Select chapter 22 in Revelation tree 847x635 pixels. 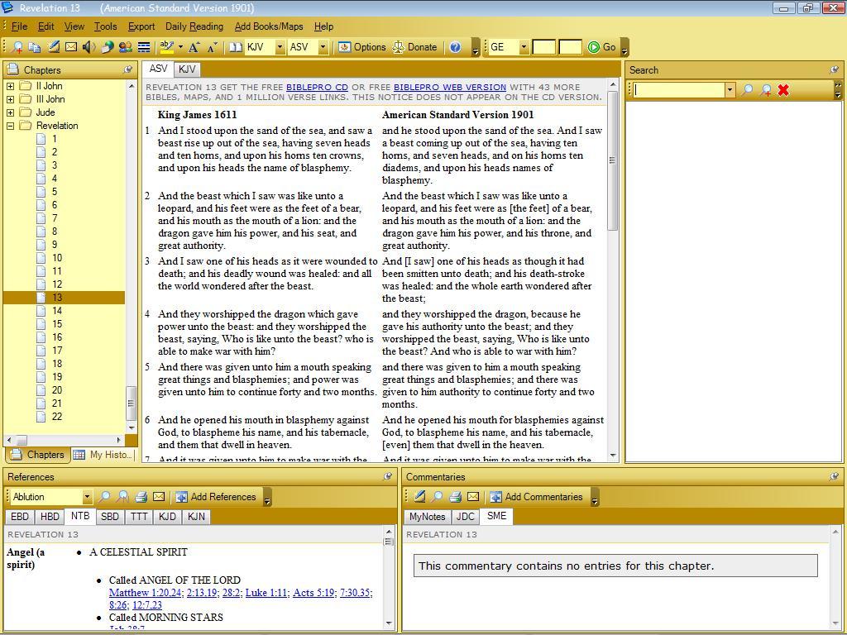point(57,417)
